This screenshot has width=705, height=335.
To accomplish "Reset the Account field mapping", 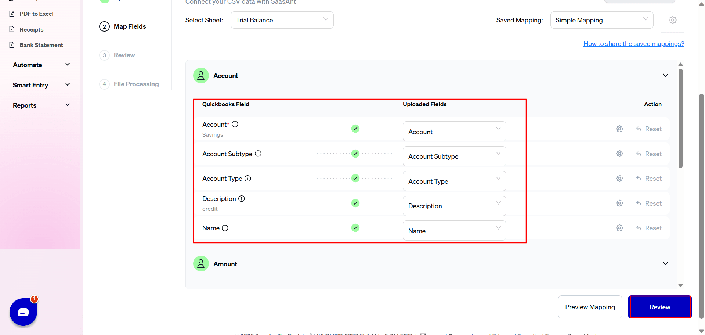I will click(x=649, y=129).
